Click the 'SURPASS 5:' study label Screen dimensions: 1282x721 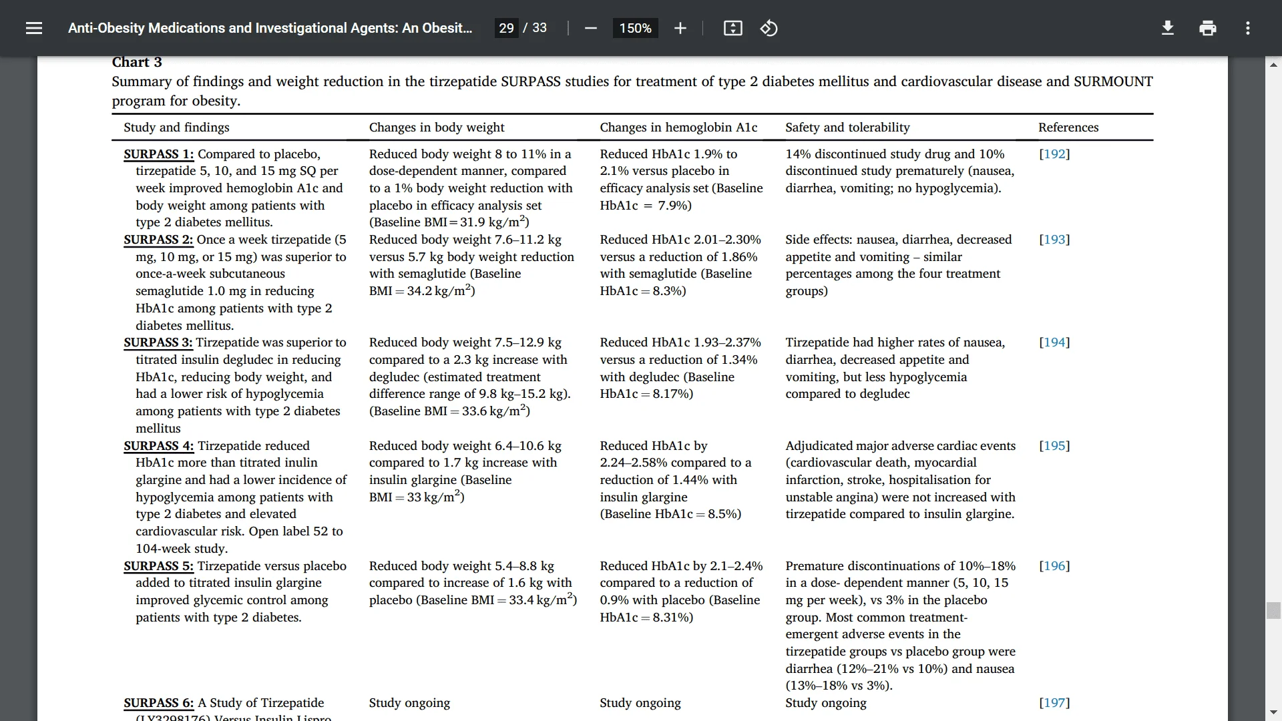pos(159,566)
